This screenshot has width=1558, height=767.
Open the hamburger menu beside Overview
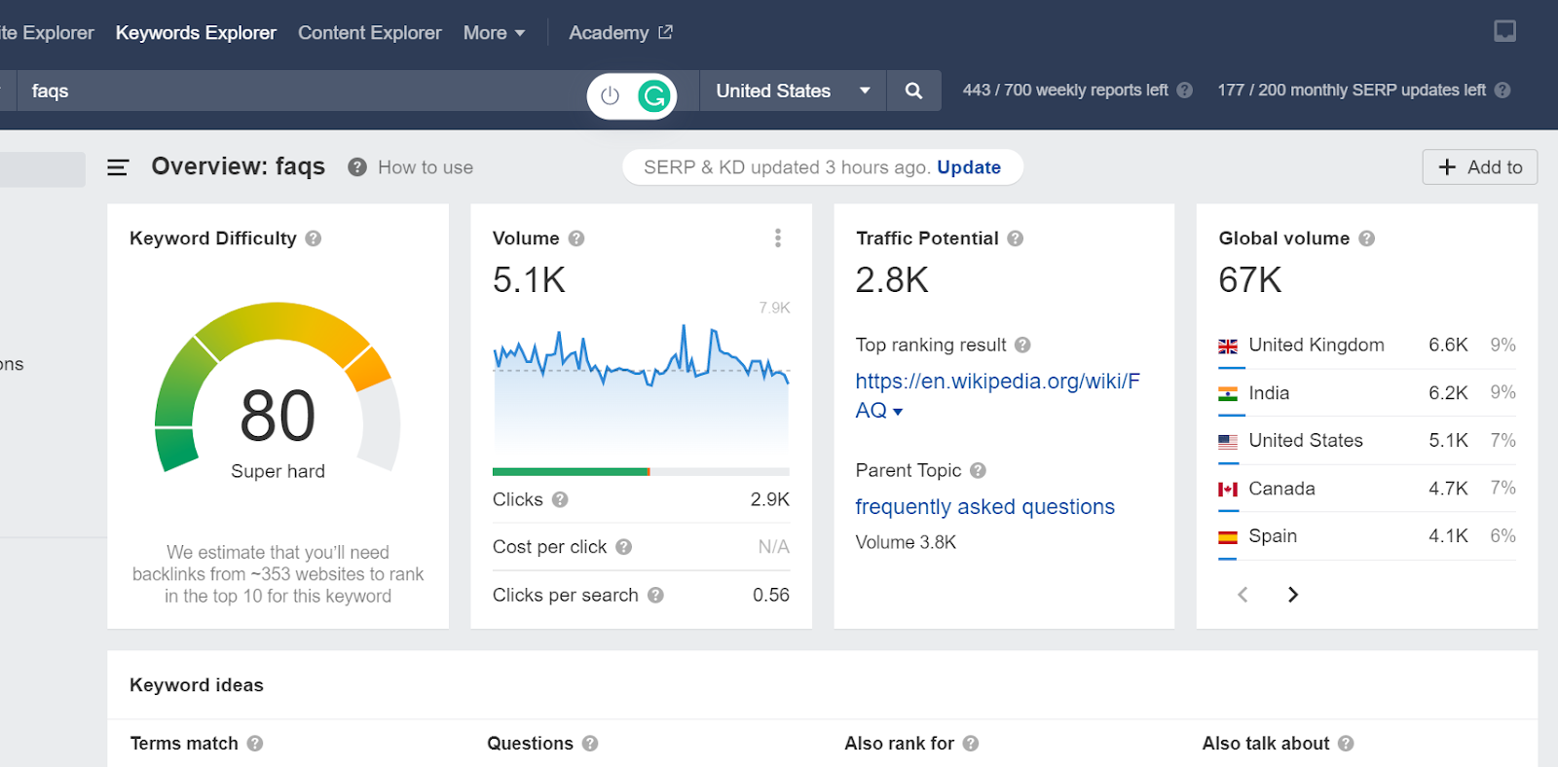118,167
